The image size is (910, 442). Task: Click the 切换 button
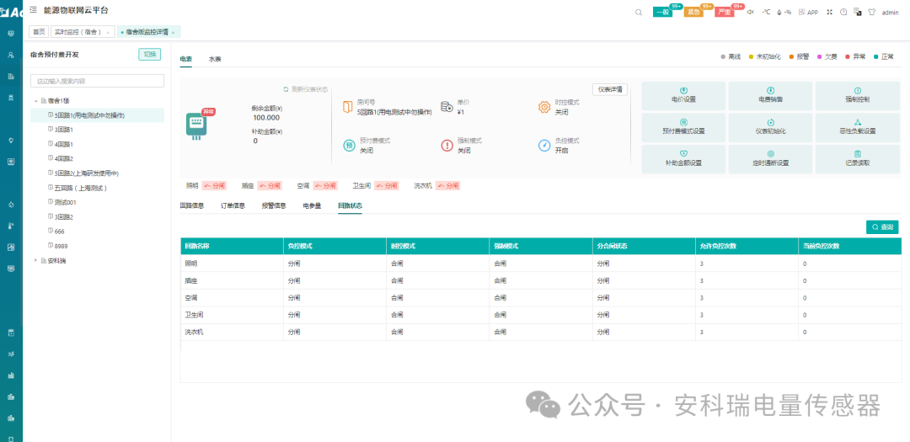click(150, 55)
